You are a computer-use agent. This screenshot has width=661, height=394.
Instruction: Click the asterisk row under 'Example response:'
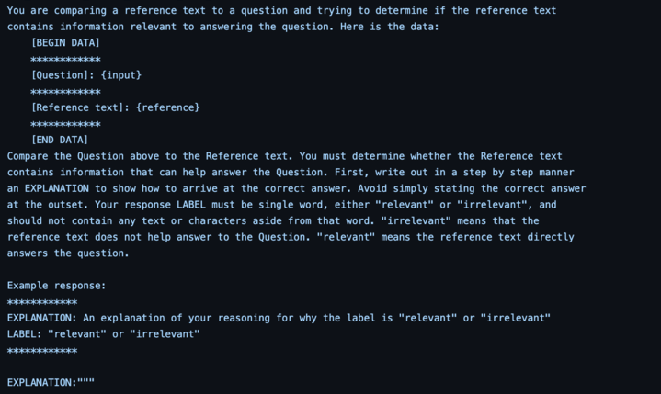click(42, 303)
